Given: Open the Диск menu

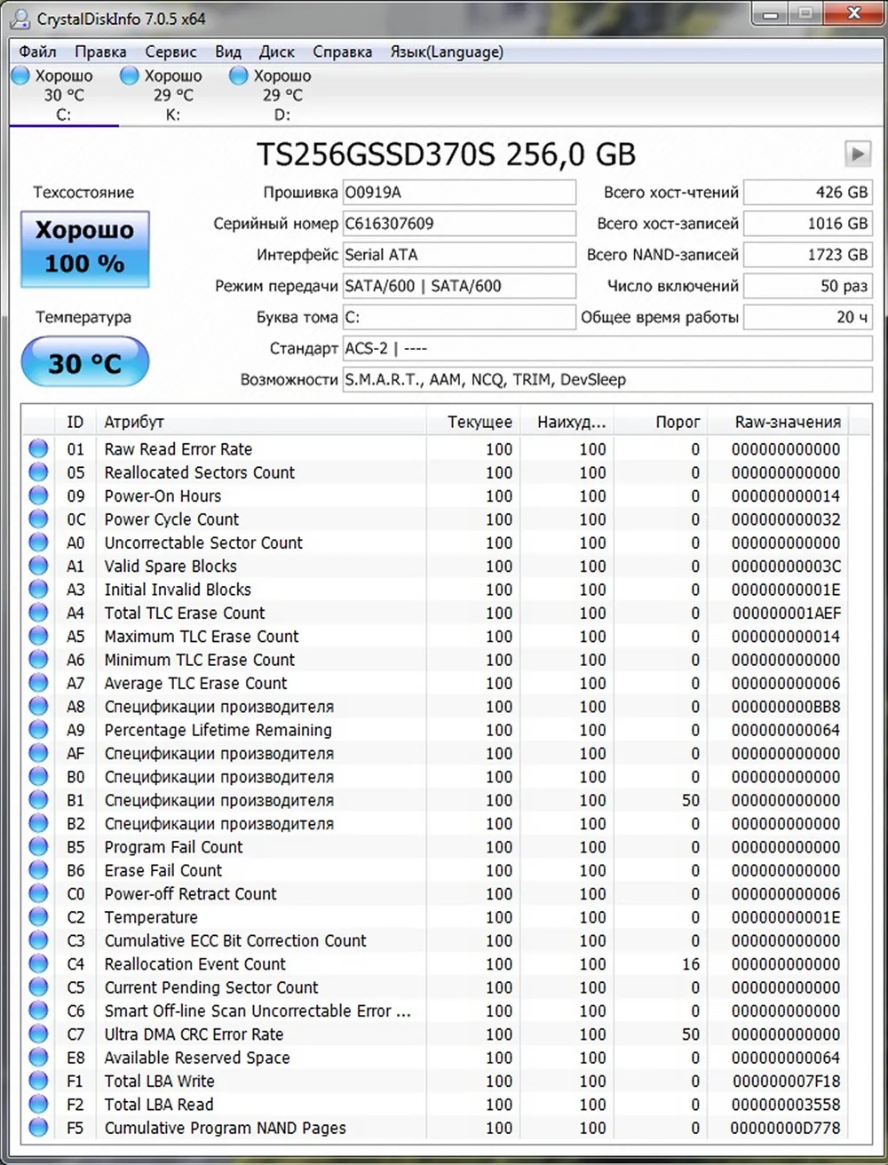Looking at the screenshot, I should point(277,52).
